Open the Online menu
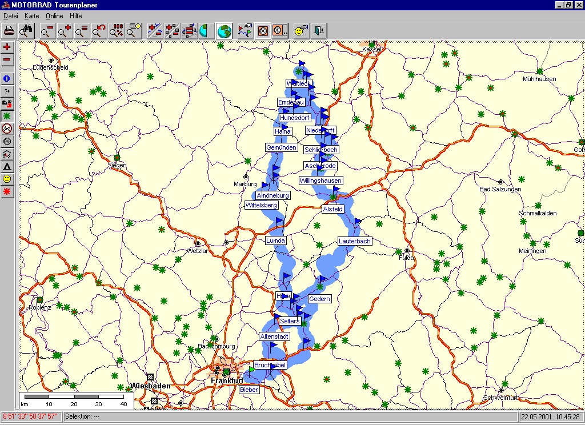 [54, 16]
